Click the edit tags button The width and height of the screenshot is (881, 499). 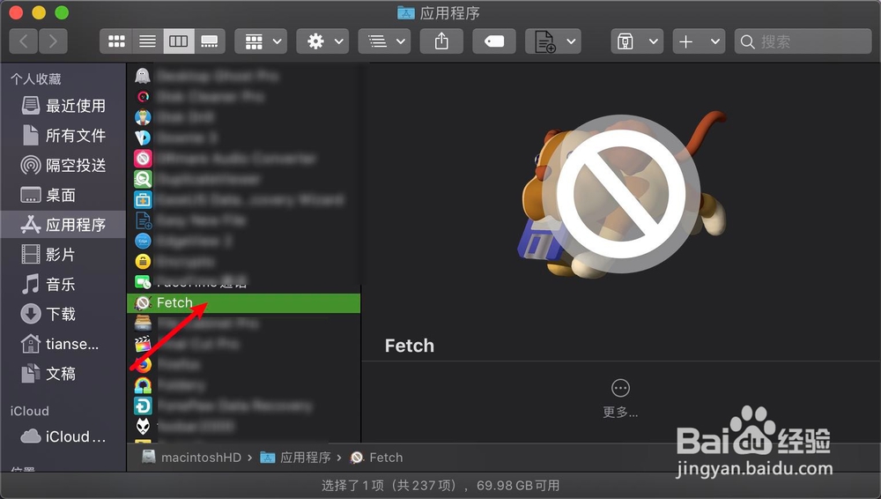pyautogui.click(x=494, y=41)
